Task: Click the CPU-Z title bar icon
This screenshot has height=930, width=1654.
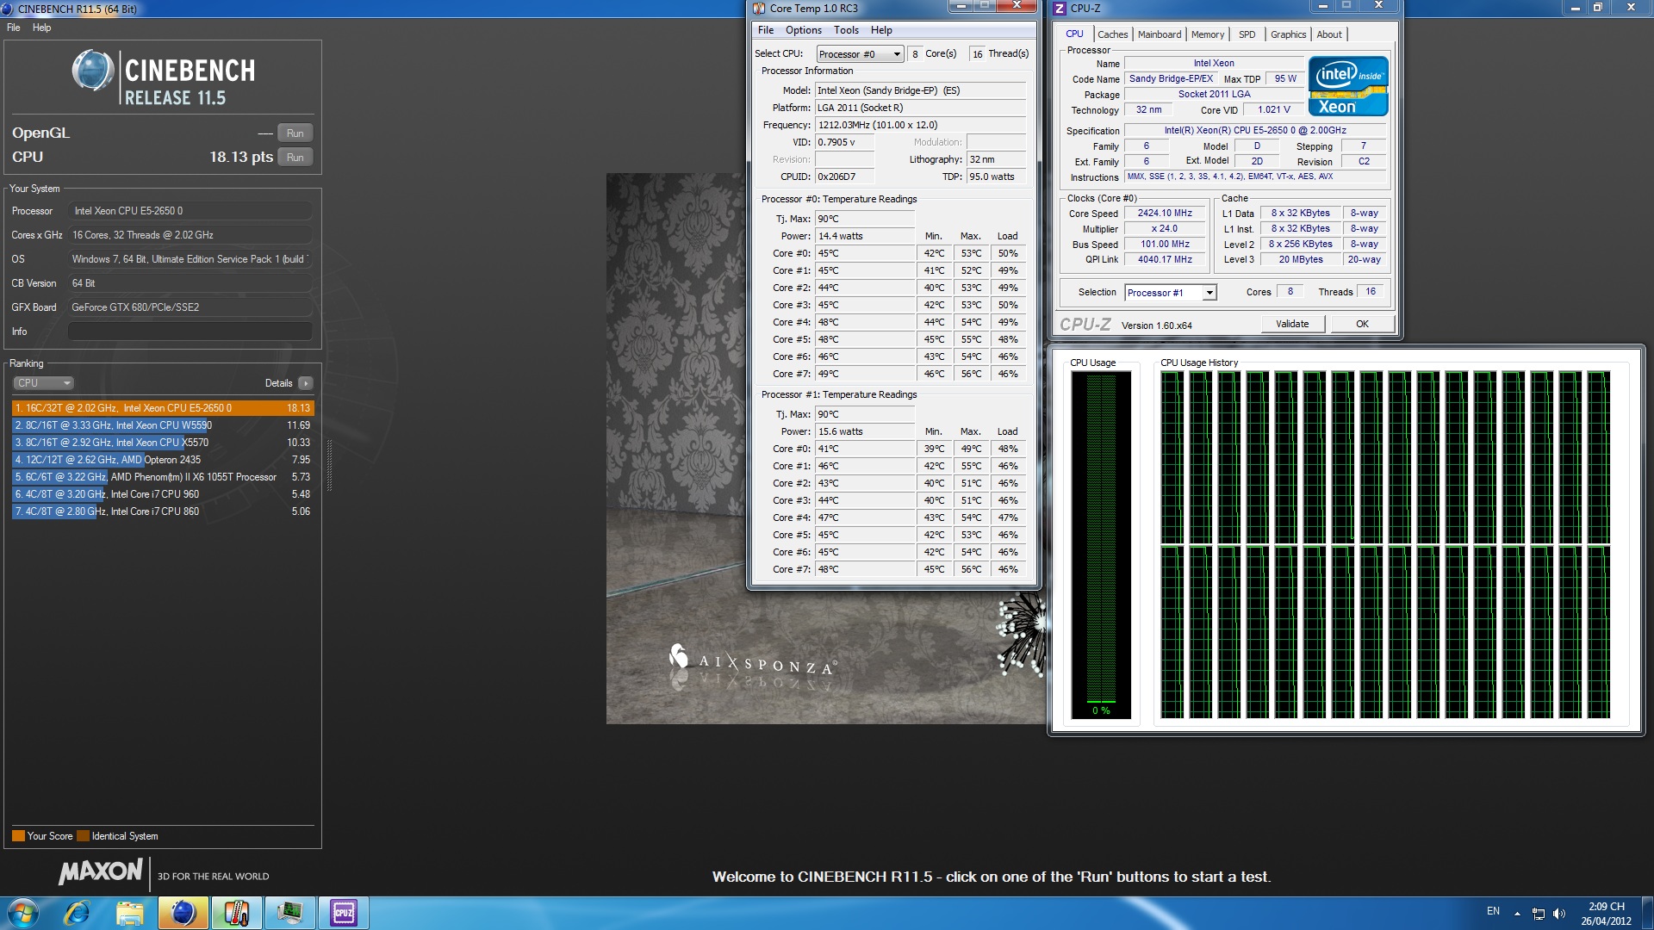Action: point(1060,8)
